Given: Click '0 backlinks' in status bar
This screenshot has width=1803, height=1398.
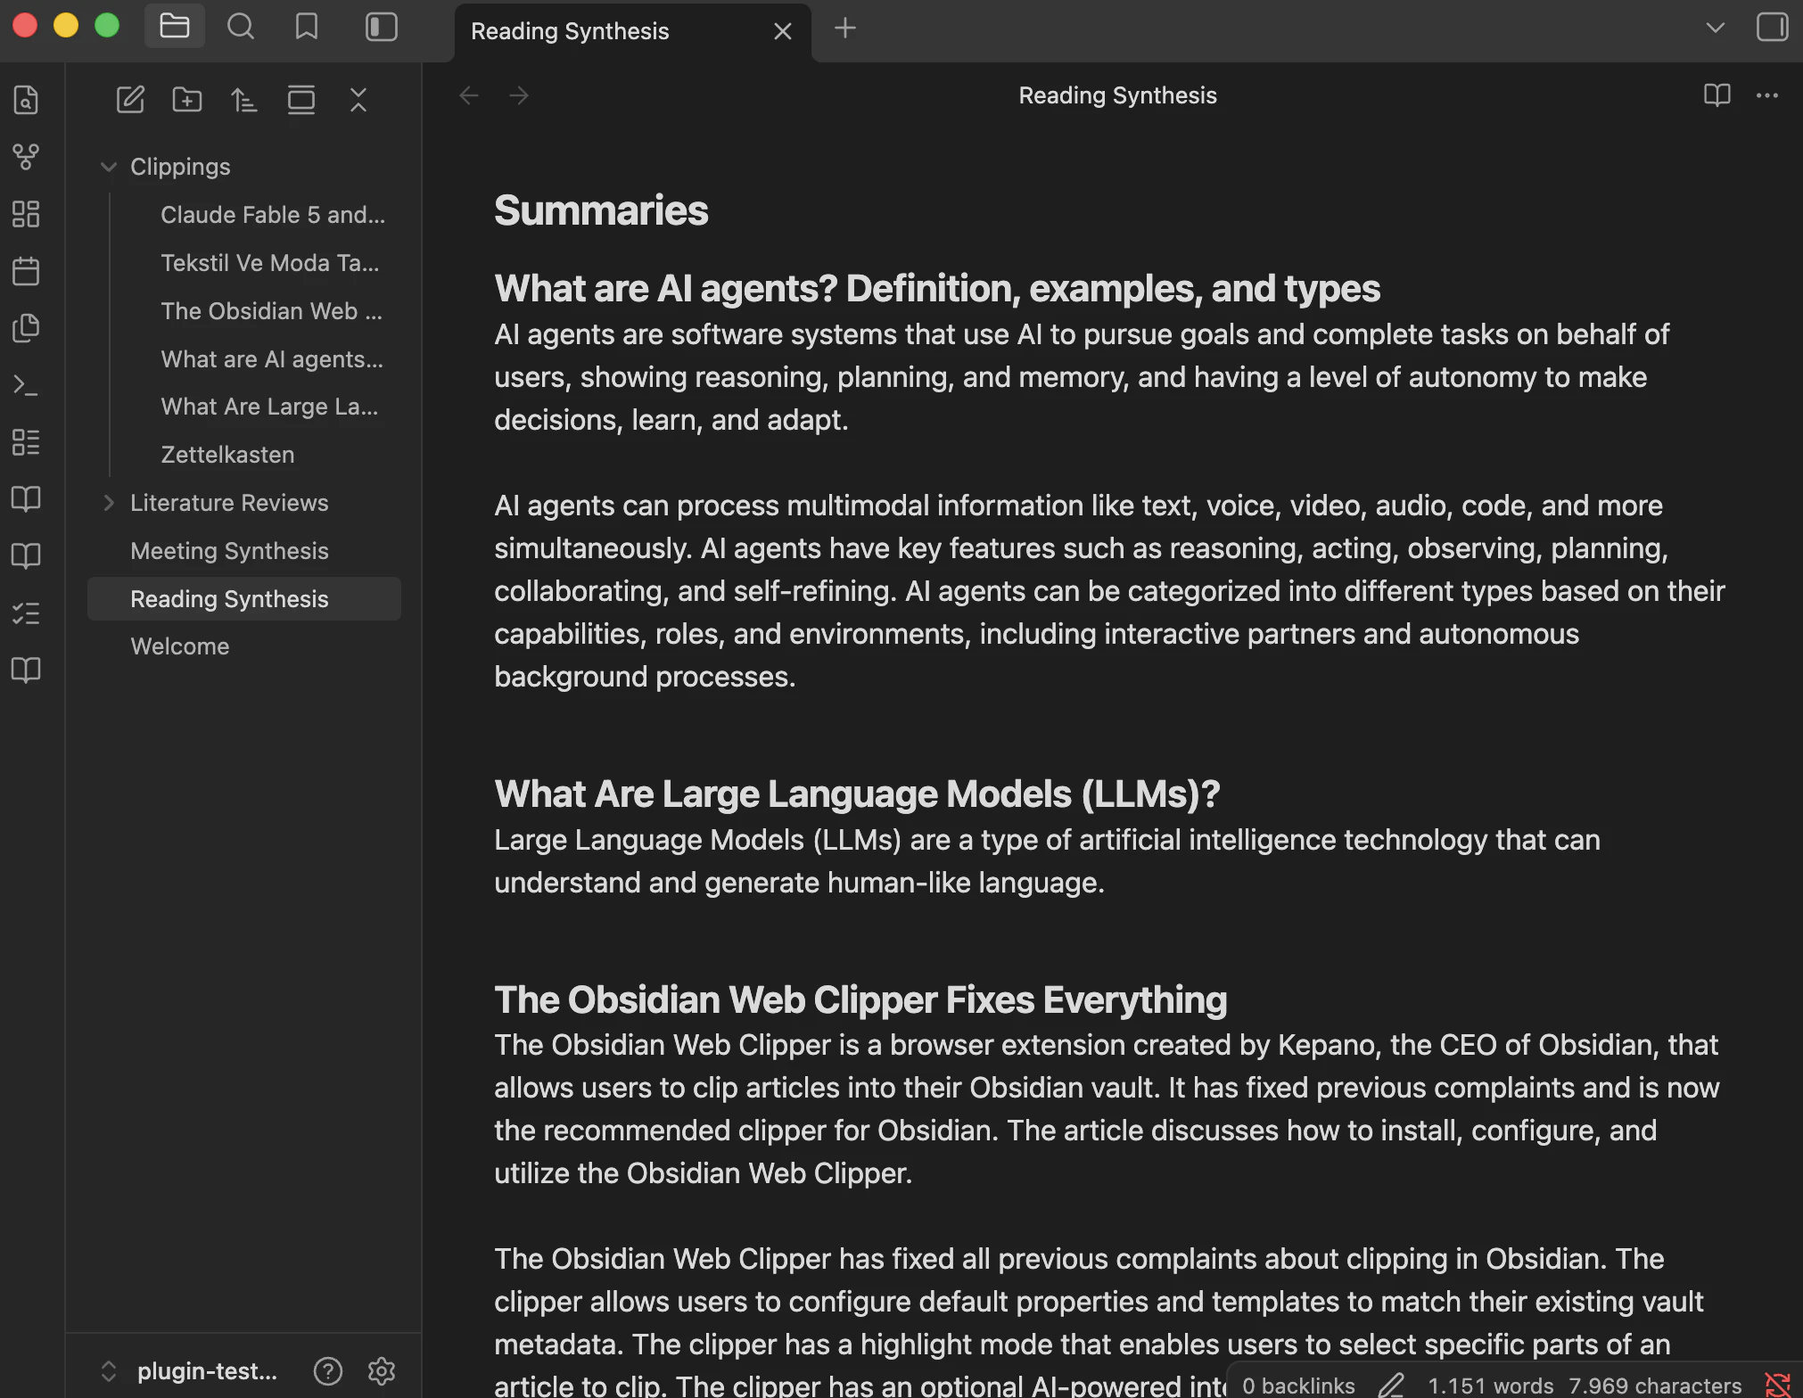Looking at the screenshot, I should point(1298,1385).
